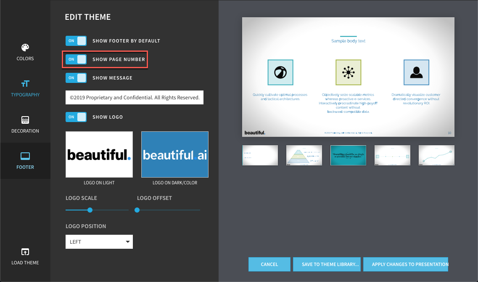Select the Footer icon
478x282 pixels.
tap(25, 156)
